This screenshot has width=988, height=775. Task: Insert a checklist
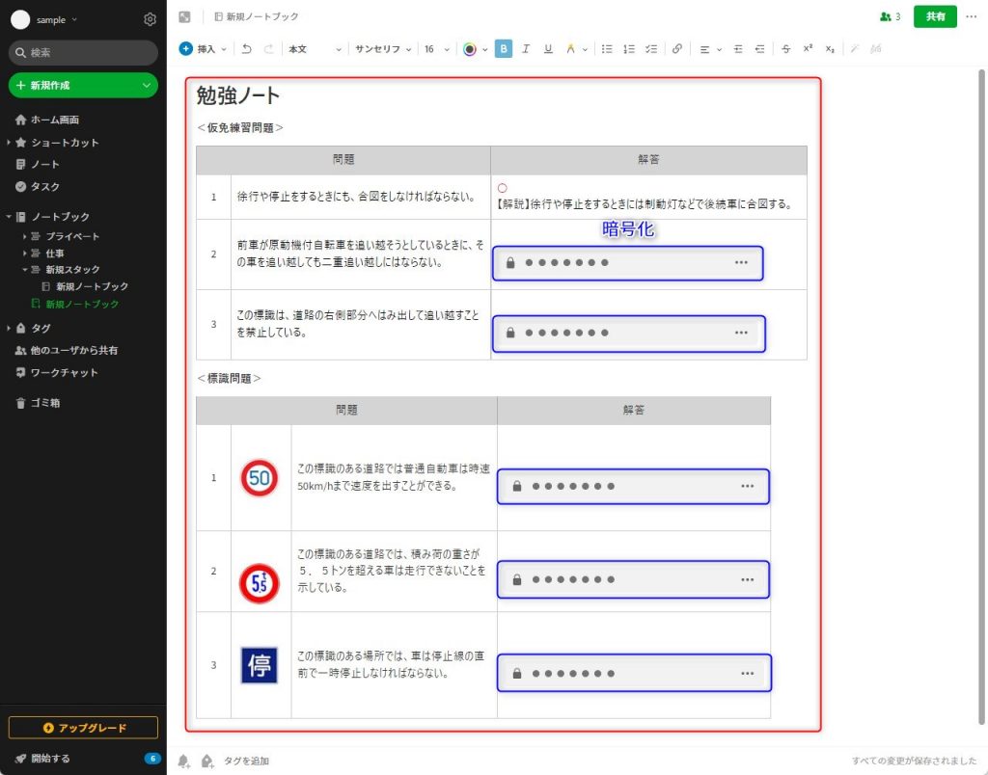[651, 49]
